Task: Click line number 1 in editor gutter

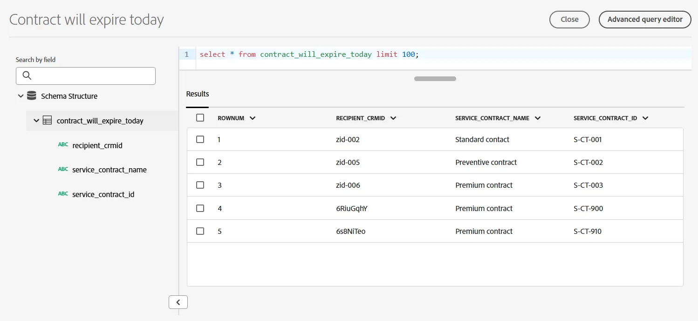Action: pyautogui.click(x=187, y=55)
